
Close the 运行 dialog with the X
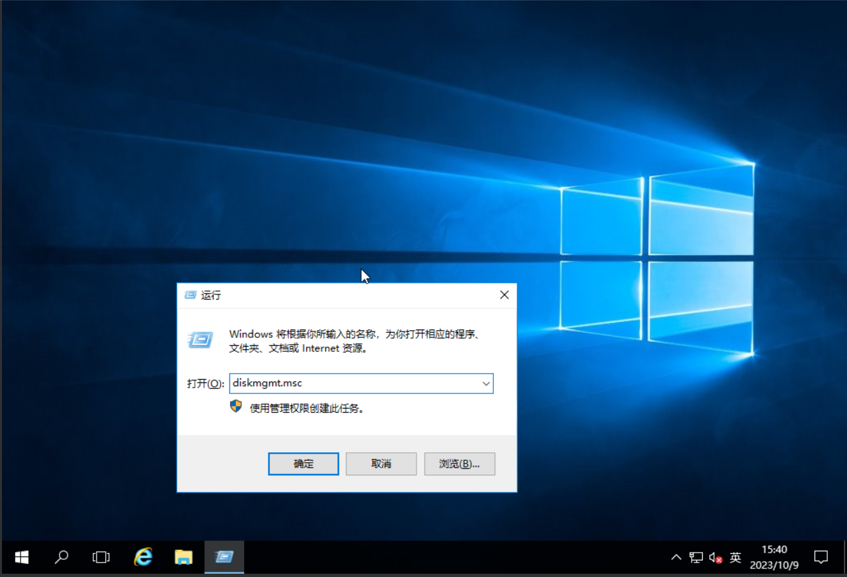tap(504, 295)
